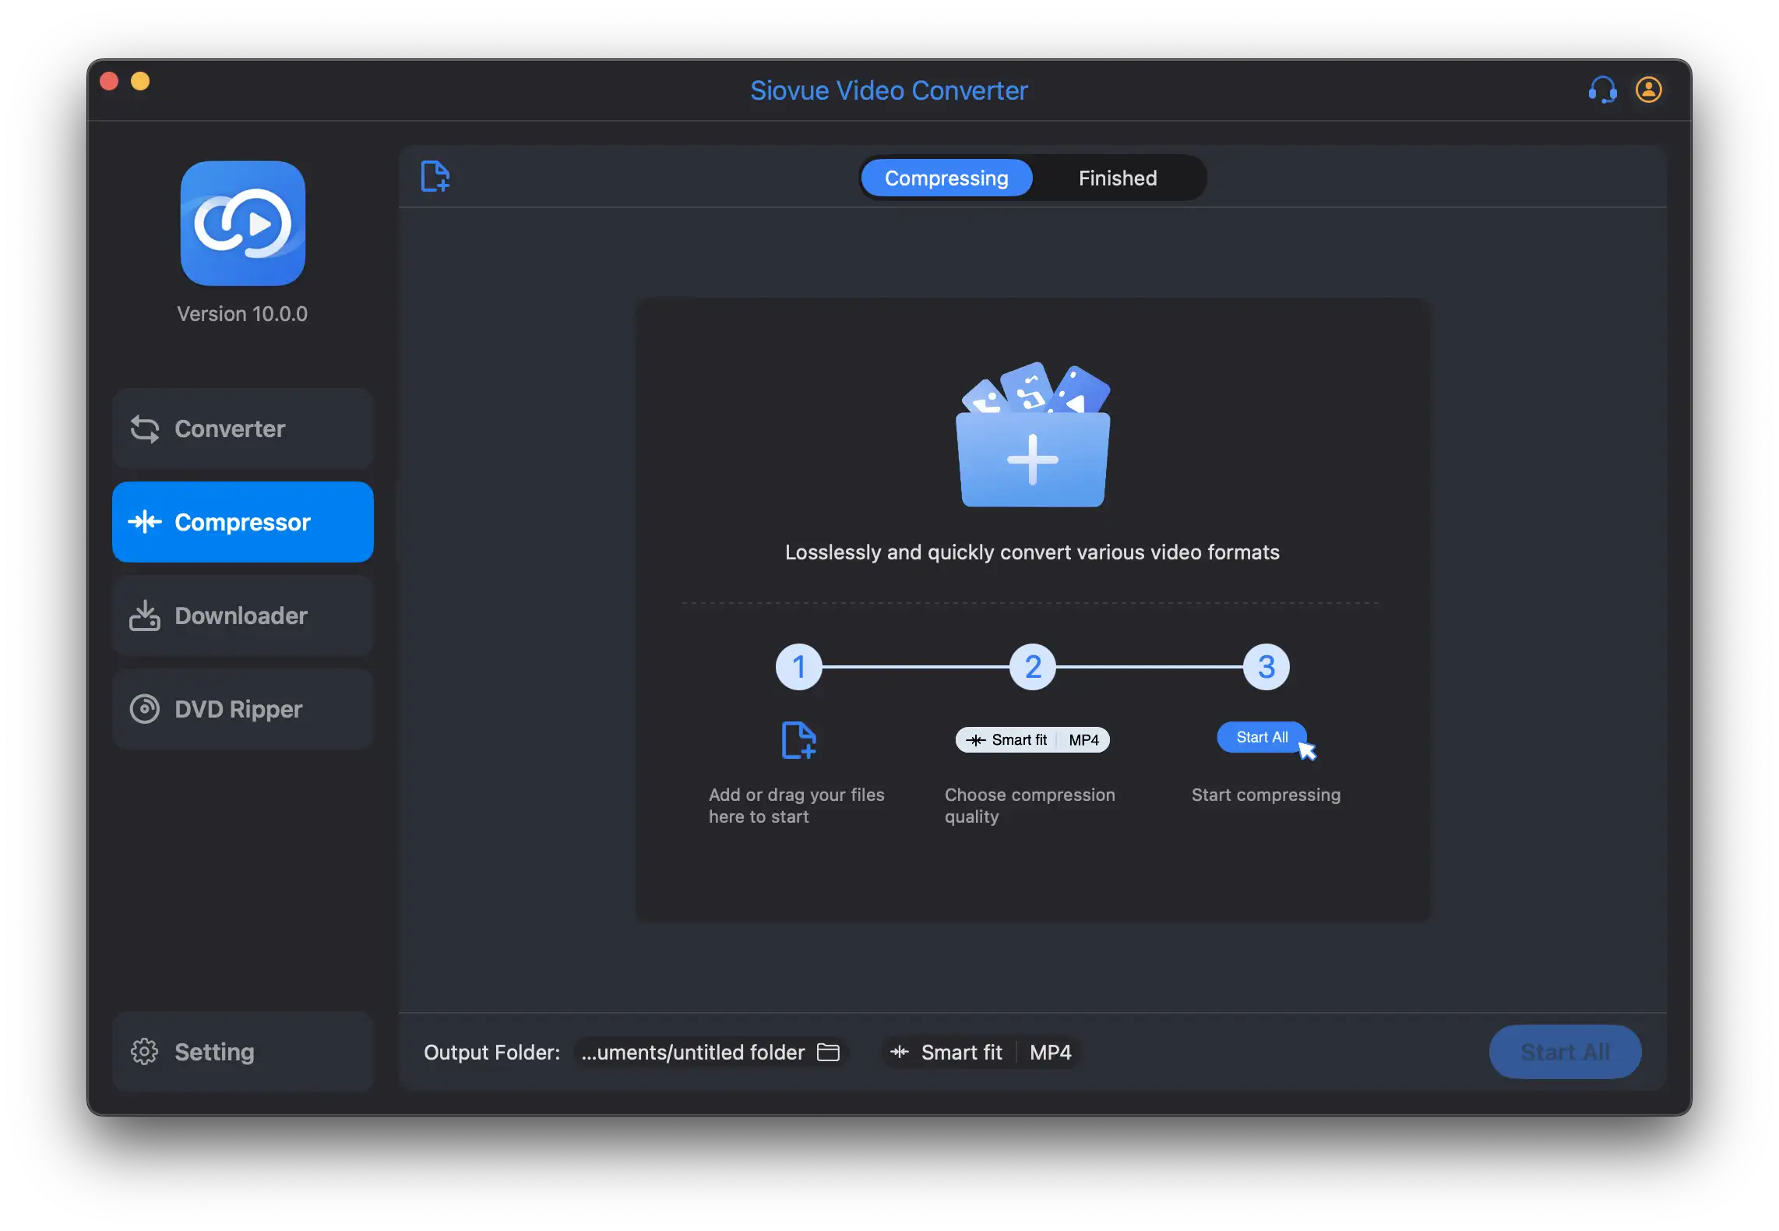Toggle MP4 output format selector
Screen dimensions: 1779x1231
pyautogui.click(x=1051, y=1049)
